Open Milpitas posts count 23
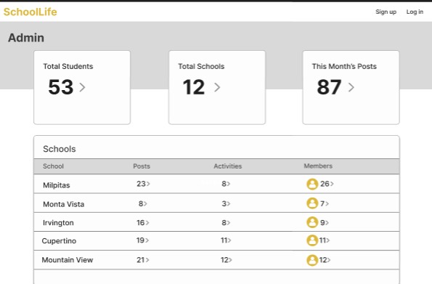 pos(143,184)
